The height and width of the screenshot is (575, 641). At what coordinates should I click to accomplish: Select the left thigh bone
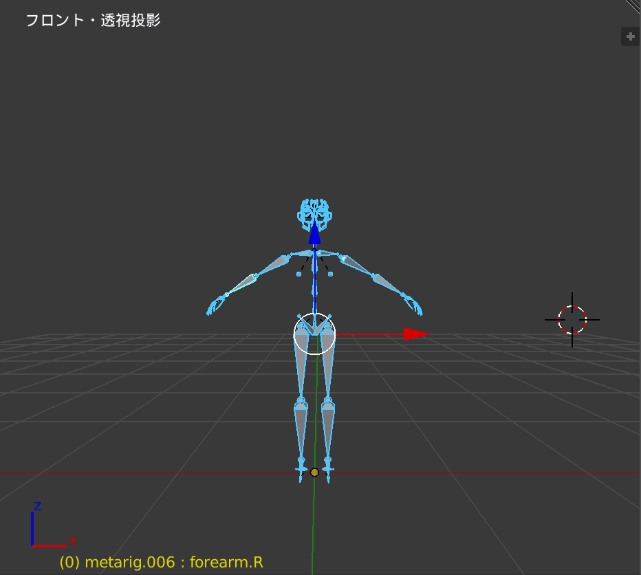[327, 365]
